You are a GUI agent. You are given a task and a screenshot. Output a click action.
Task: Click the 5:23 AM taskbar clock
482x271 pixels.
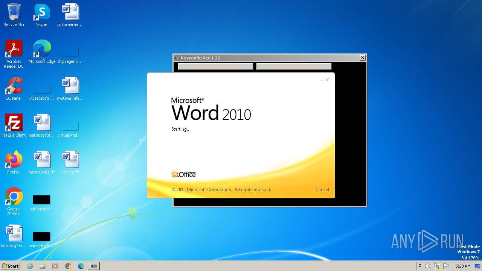click(463, 266)
